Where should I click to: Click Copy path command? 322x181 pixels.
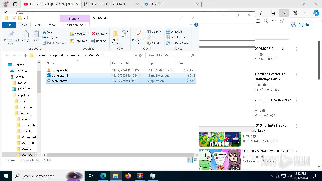pyautogui.click(x=52, y=37)
